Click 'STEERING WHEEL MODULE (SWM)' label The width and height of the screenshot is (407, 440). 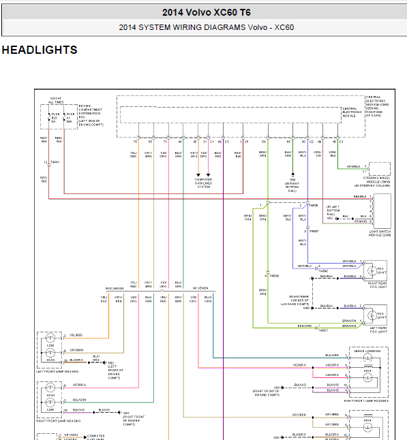point(376,180)
